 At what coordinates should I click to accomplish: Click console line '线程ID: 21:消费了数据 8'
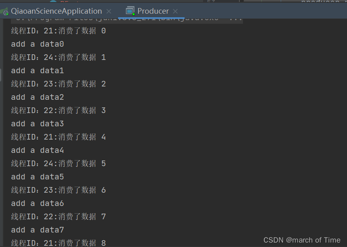point(58,243)
